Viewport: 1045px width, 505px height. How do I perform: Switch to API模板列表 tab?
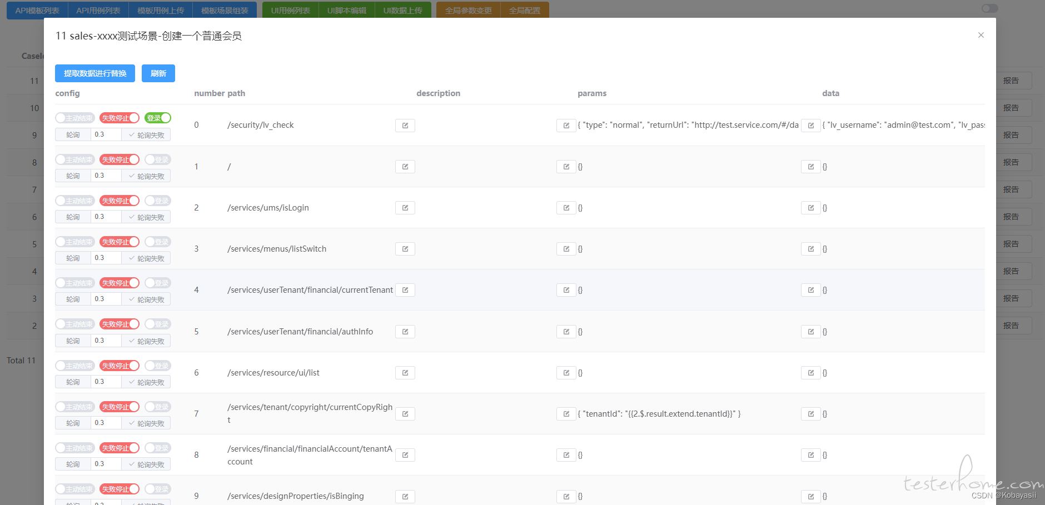[x=37, y=11]
